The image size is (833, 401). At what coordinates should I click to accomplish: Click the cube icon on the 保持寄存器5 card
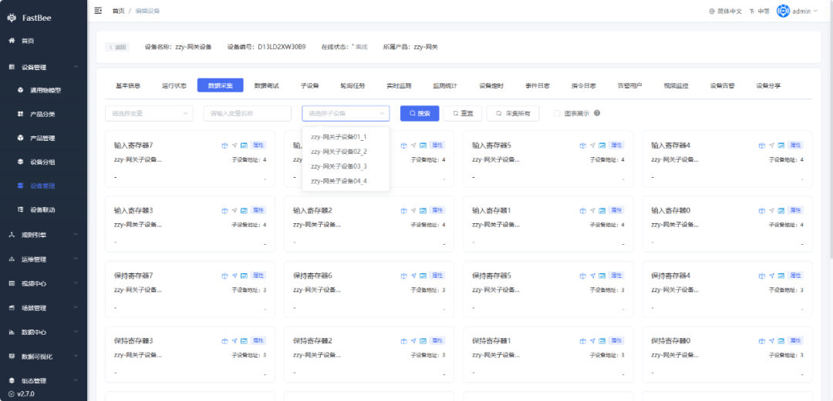tap(583, 276)
